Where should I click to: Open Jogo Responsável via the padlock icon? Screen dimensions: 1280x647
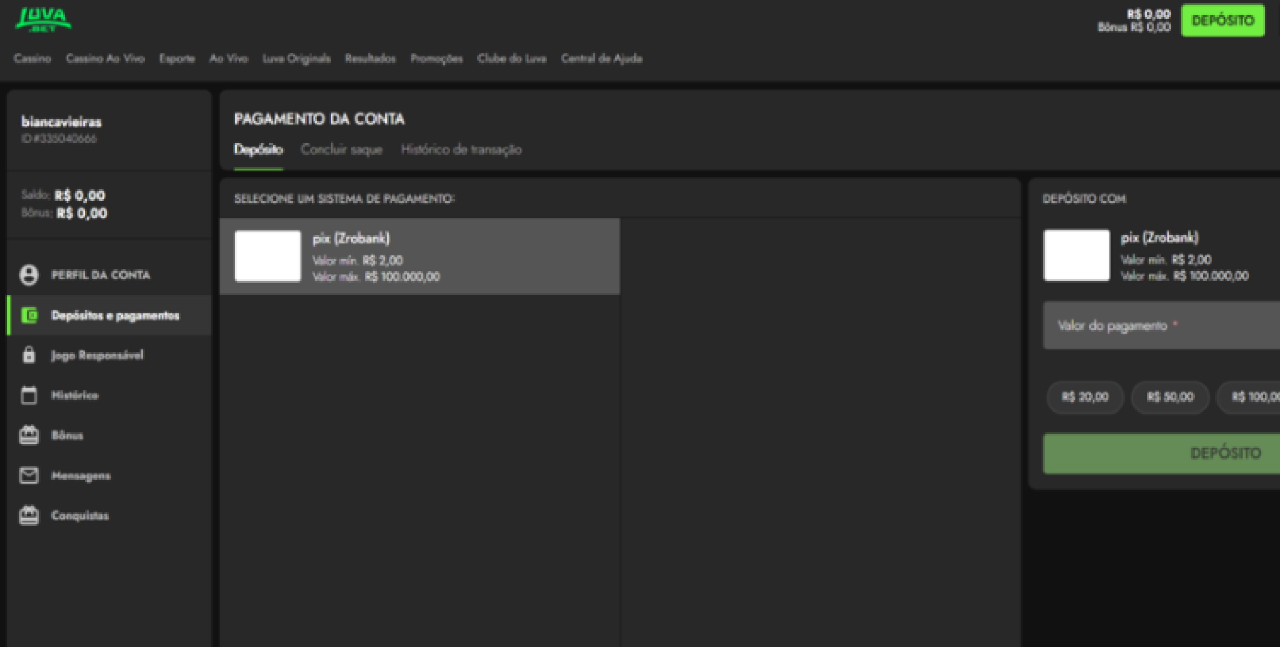click(x=28, y=355)
